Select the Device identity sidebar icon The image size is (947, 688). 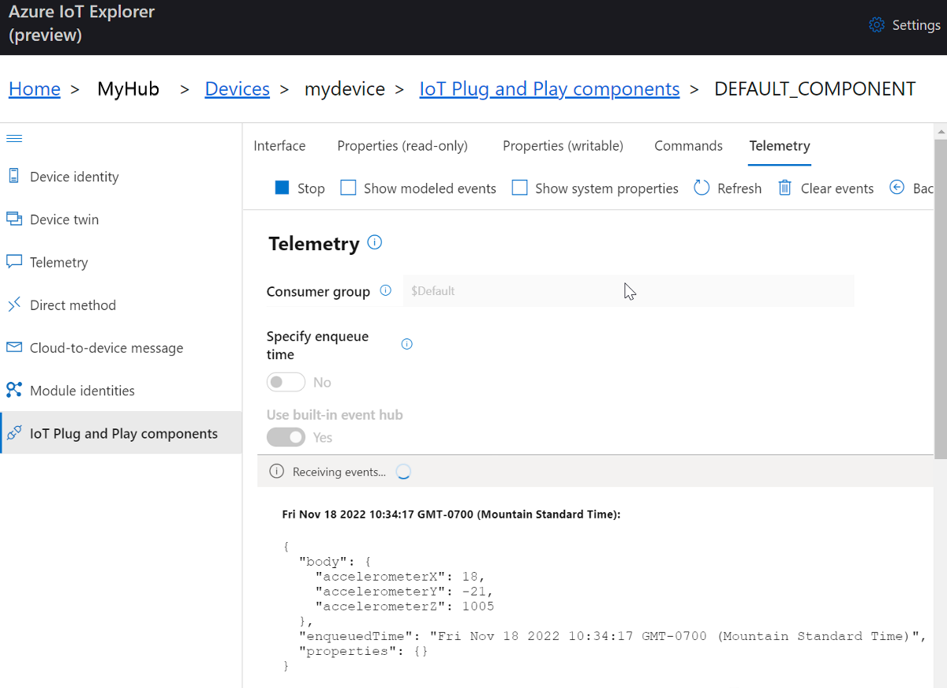coord(14,176)
